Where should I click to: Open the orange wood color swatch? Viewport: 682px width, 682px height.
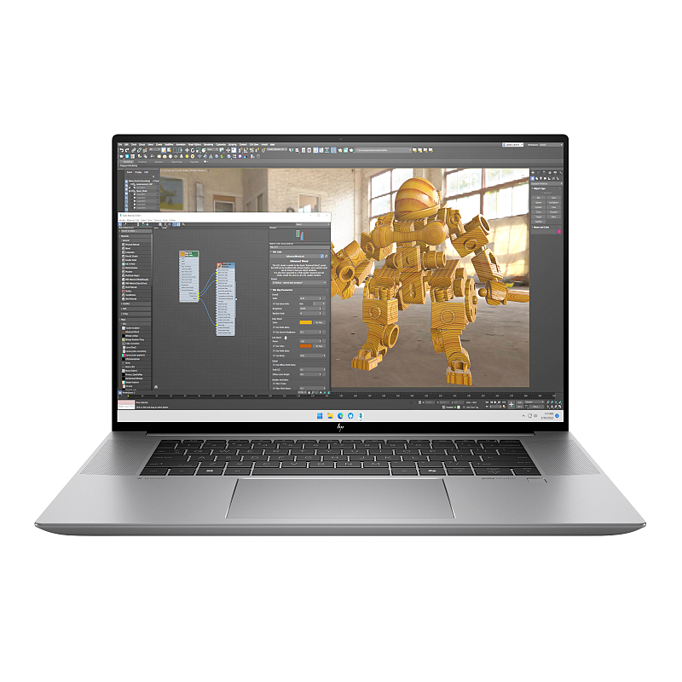point(306,346)
